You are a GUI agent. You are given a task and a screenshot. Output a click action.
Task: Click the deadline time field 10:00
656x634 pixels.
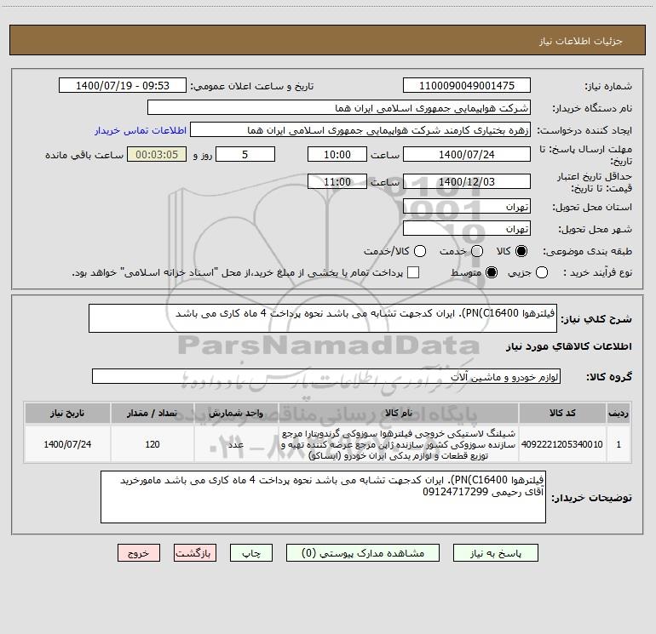pos(337,154)
